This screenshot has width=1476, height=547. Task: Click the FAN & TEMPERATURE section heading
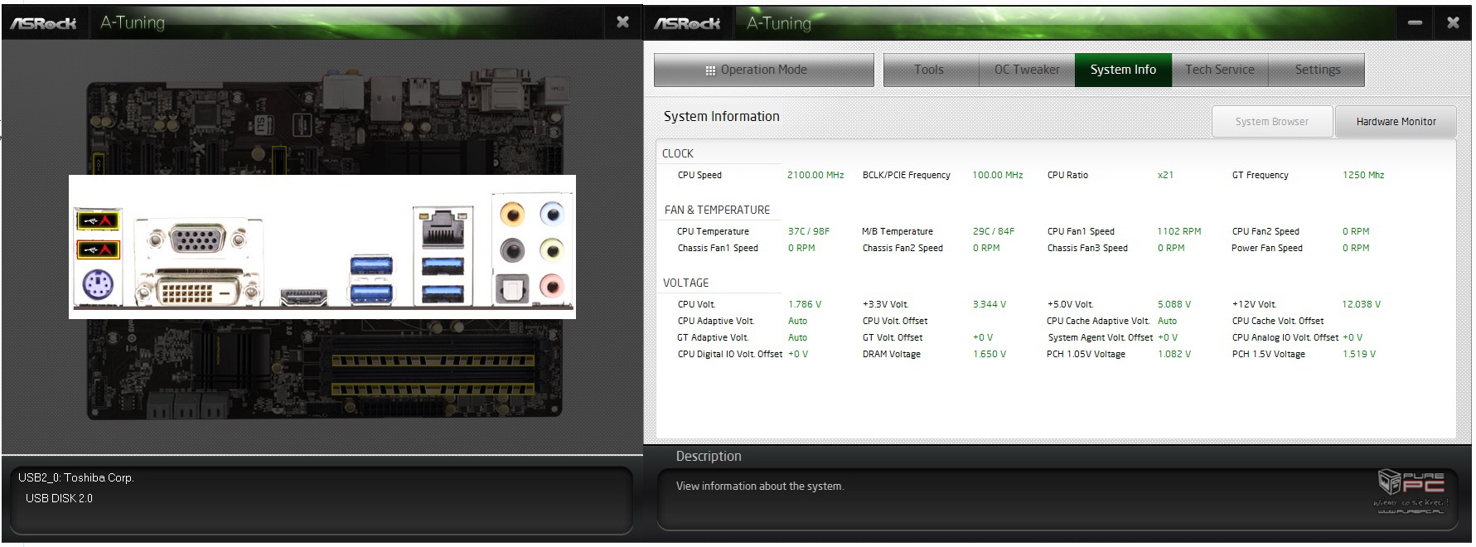718,210
